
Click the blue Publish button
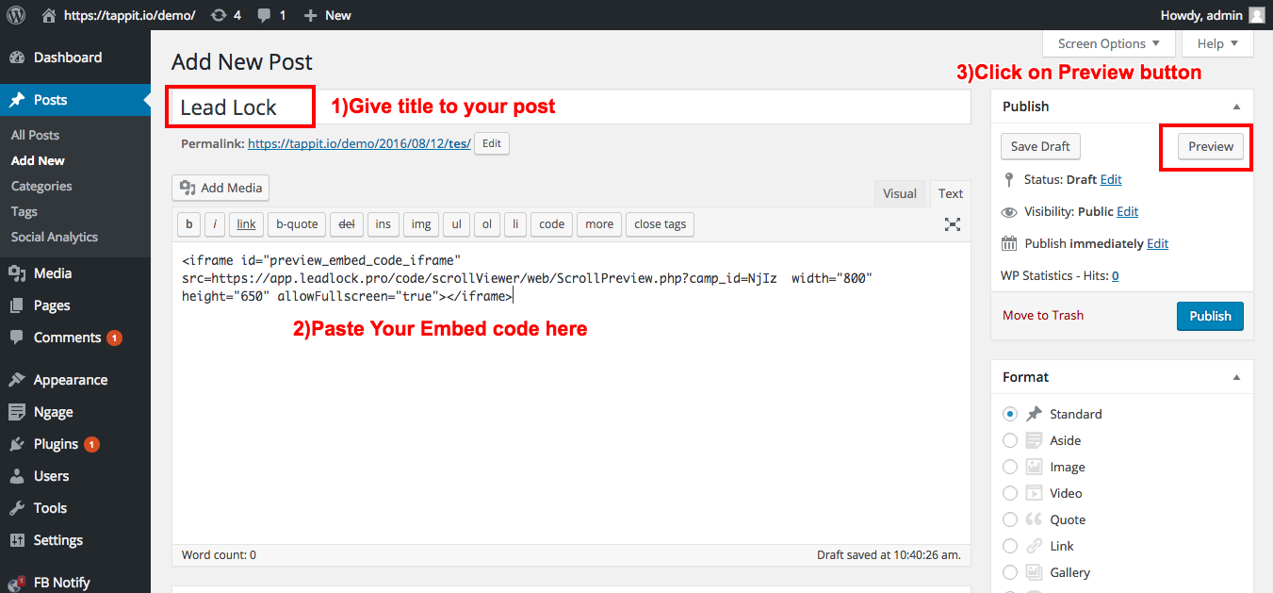1210,316
